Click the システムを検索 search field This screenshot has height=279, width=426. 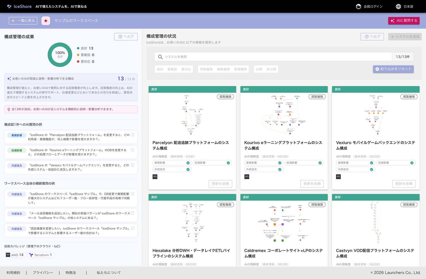pyautogui.click(x=273, y=57)
